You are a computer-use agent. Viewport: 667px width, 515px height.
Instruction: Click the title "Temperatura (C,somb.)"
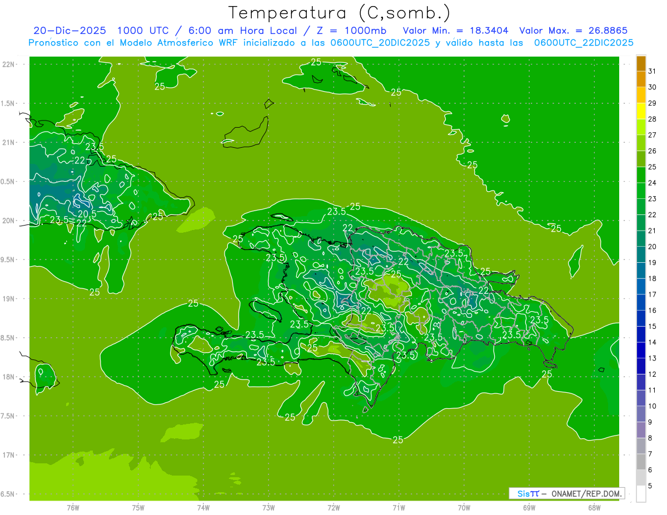pyautogui.click(x=339, y=13)
